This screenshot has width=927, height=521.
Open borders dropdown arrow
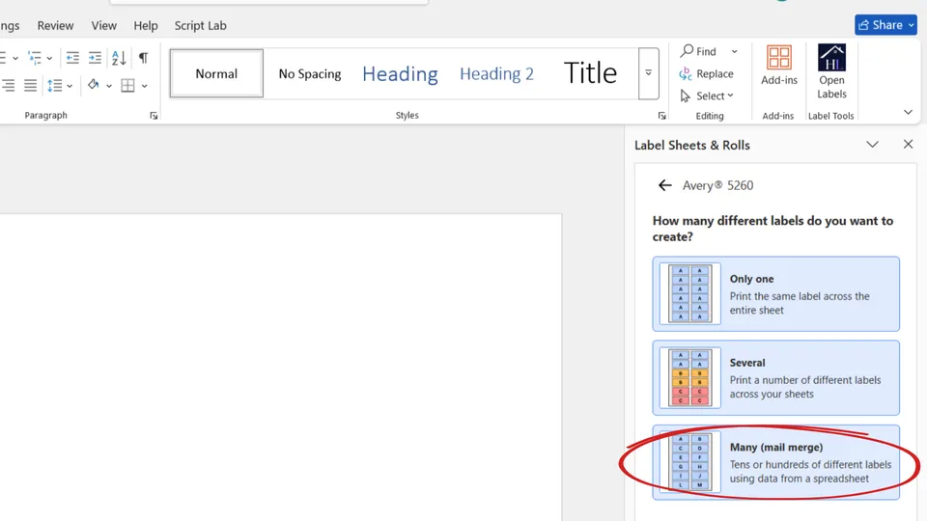(x=144, y=86)
